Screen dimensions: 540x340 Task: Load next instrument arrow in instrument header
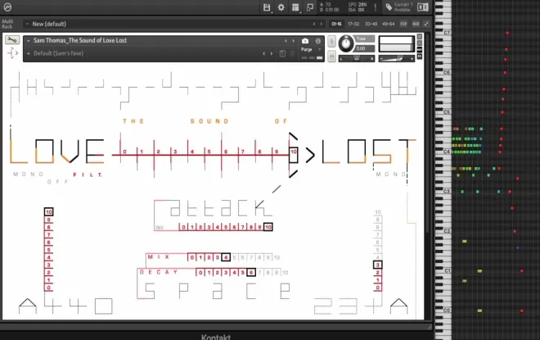pyautogui.click(x=293, y=41)
